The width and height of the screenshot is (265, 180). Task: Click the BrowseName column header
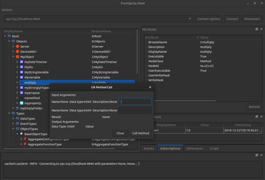tap(113, 31)
